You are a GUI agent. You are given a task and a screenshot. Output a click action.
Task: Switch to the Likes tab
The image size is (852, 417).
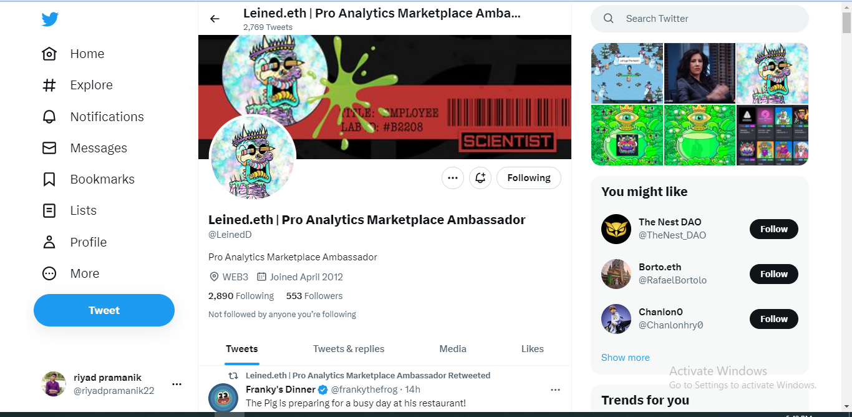pos(533,349)
